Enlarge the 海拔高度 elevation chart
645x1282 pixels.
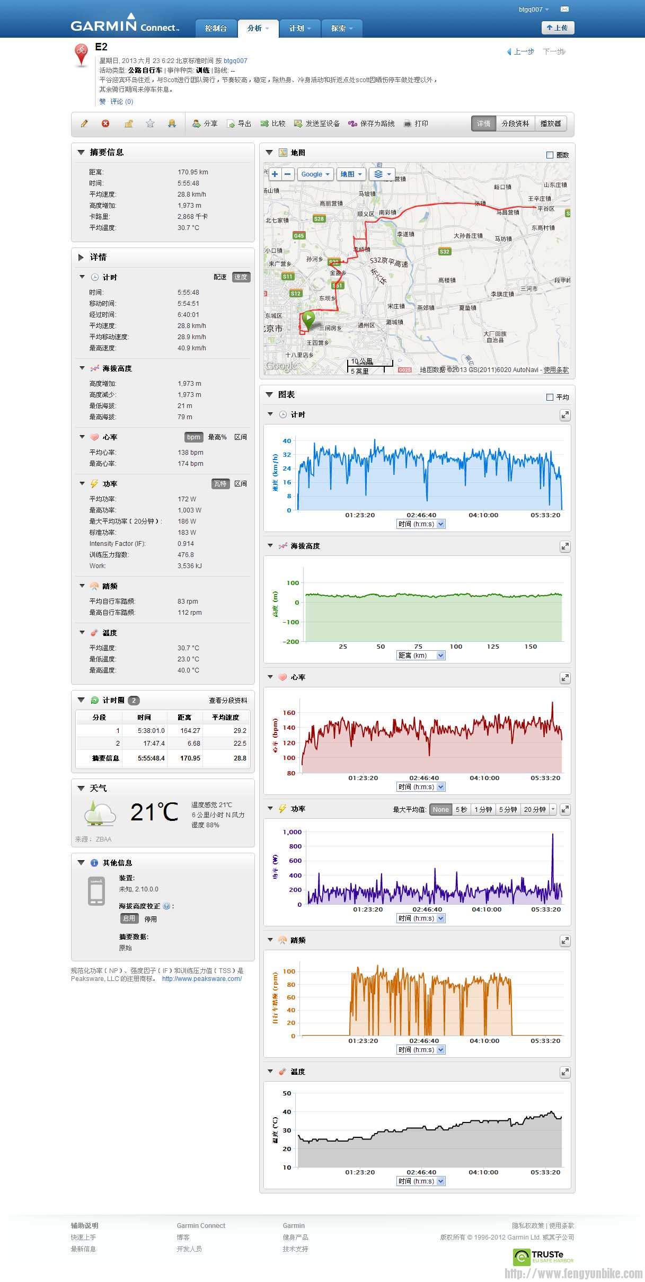pos(565,546)
